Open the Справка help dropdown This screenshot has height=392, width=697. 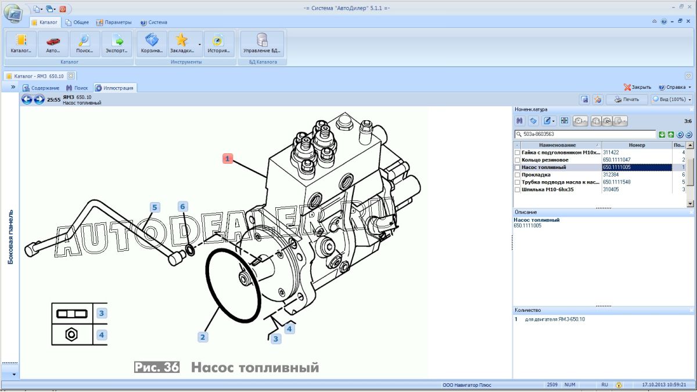[x=675, y=87]
